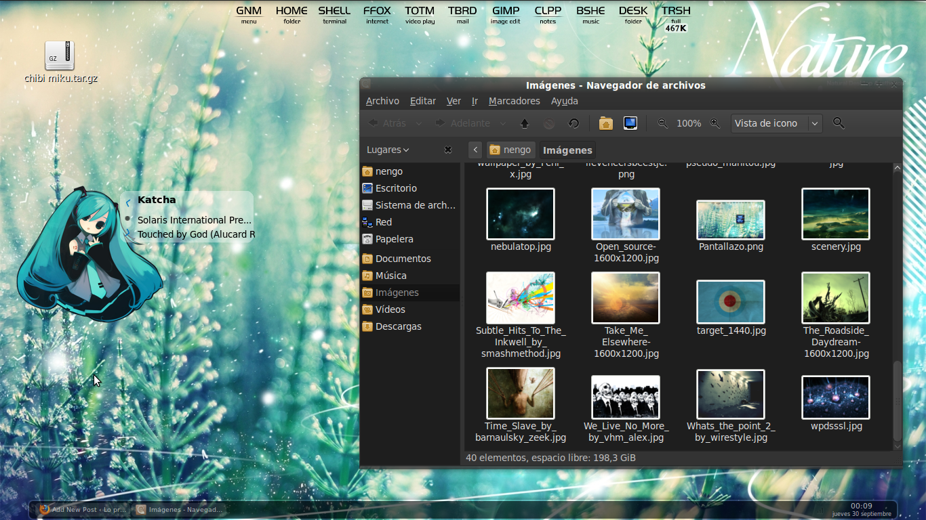This screenshot has height=520, width=926.
Task: Select Papelera trash in the sidebar
Action: pos(410,239)
